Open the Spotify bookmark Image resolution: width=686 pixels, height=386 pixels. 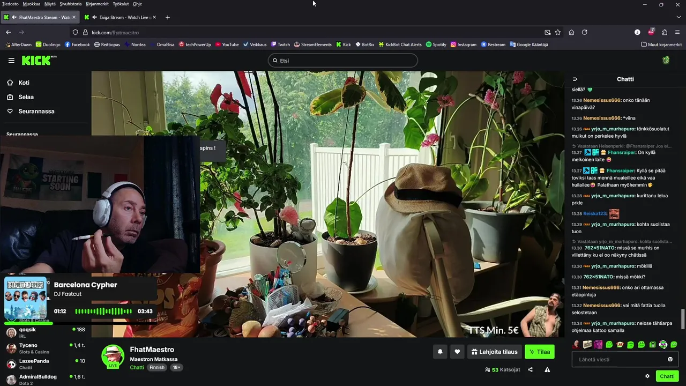436,44
